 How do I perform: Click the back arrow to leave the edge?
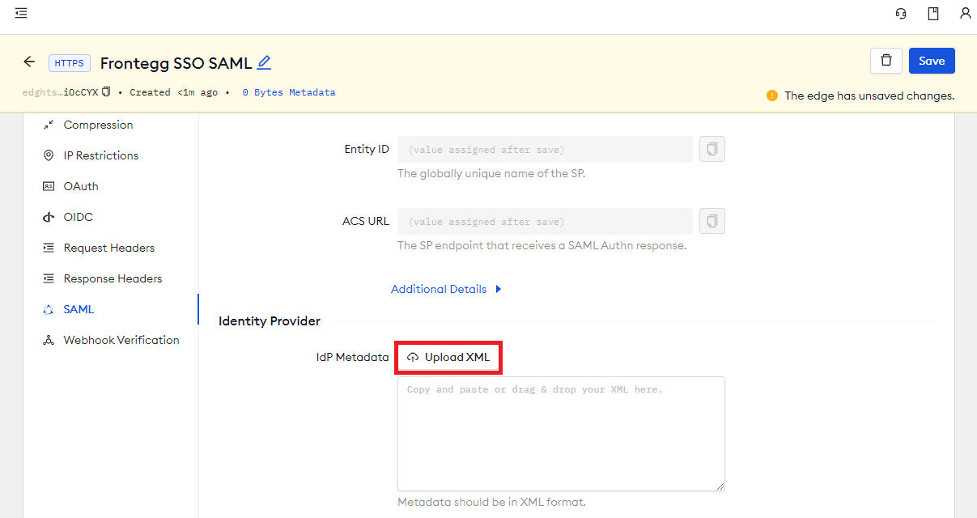pyautogui.click(x=29, y=61)
